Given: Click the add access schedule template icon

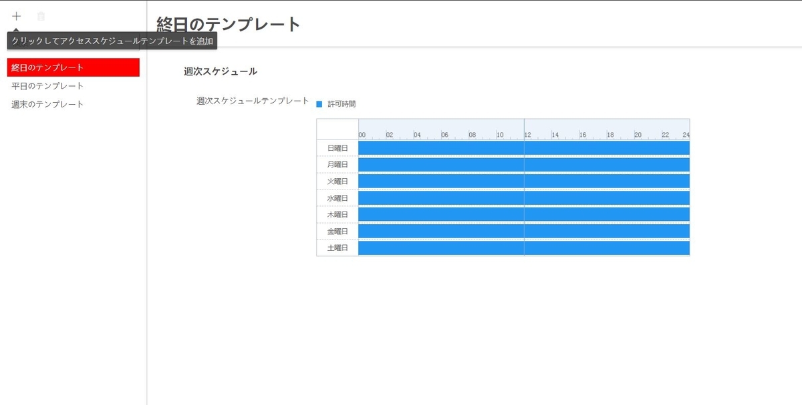Looking at the screenshot, I should [x=16, y=15].
